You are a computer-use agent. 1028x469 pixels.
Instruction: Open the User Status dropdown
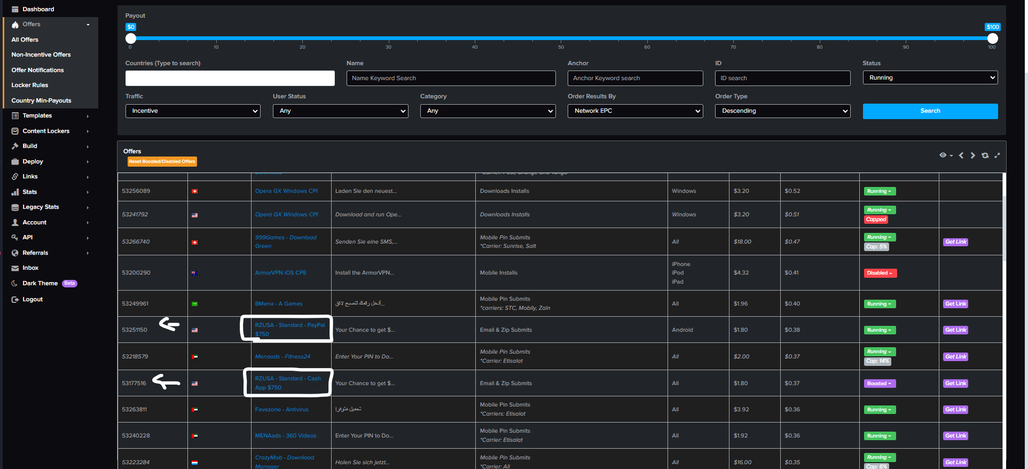coord(340,111)
